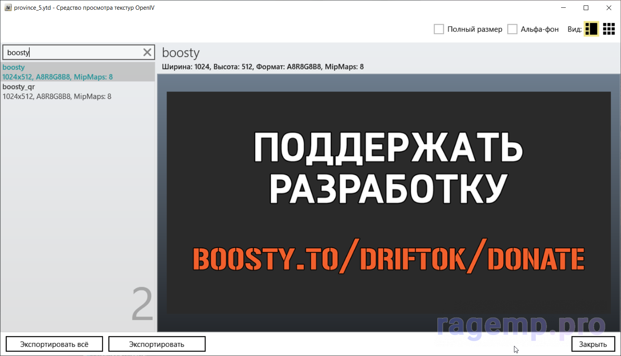The height and width of the screenshot is (356, 621).
Task: Click the 'Ширина: 1024, Высота: 512' info line
Action: tap(263, 67)
